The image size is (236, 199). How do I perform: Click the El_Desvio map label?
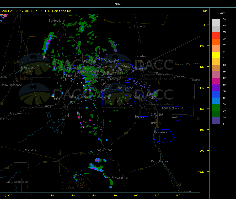click(61, 99)
